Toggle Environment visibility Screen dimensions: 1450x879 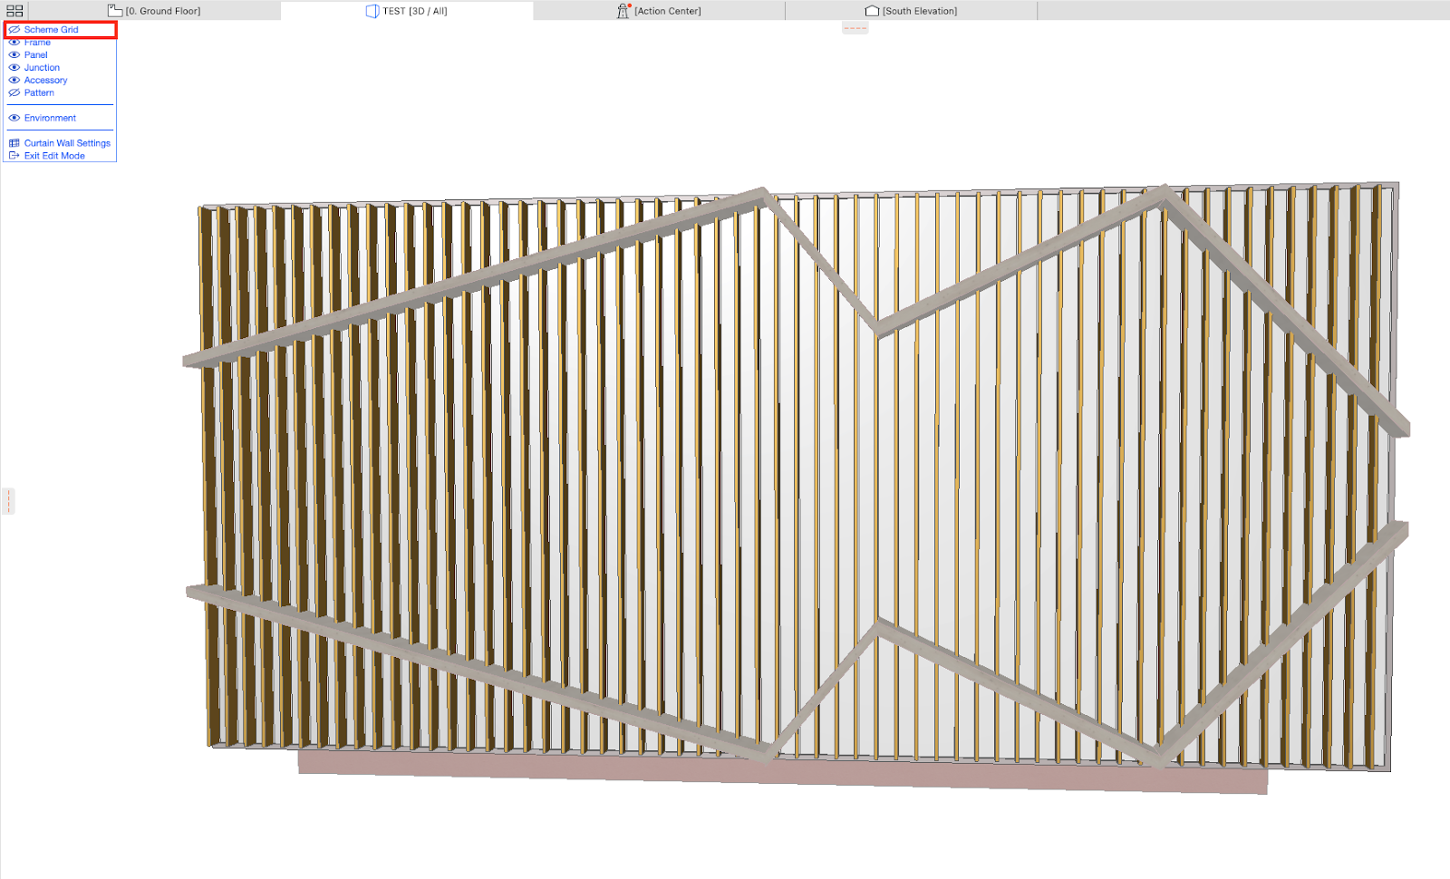pos(14,118)
